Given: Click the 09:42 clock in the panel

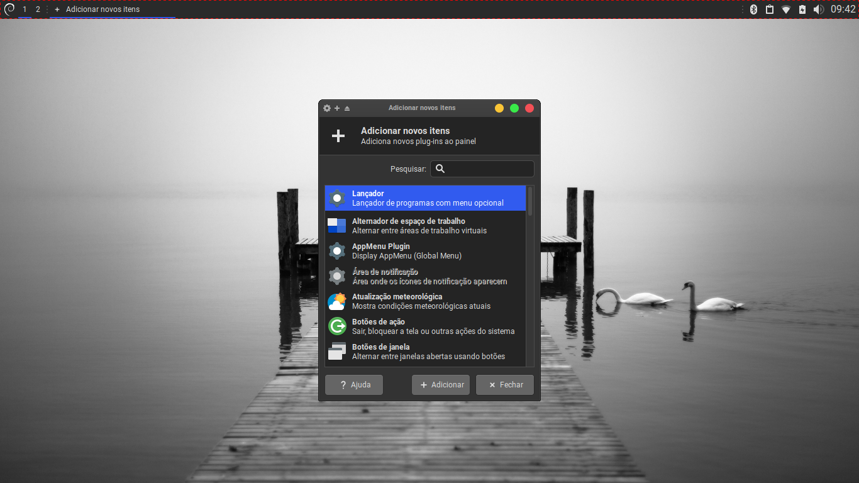Looking at the screenshot, I should [843, 9].
